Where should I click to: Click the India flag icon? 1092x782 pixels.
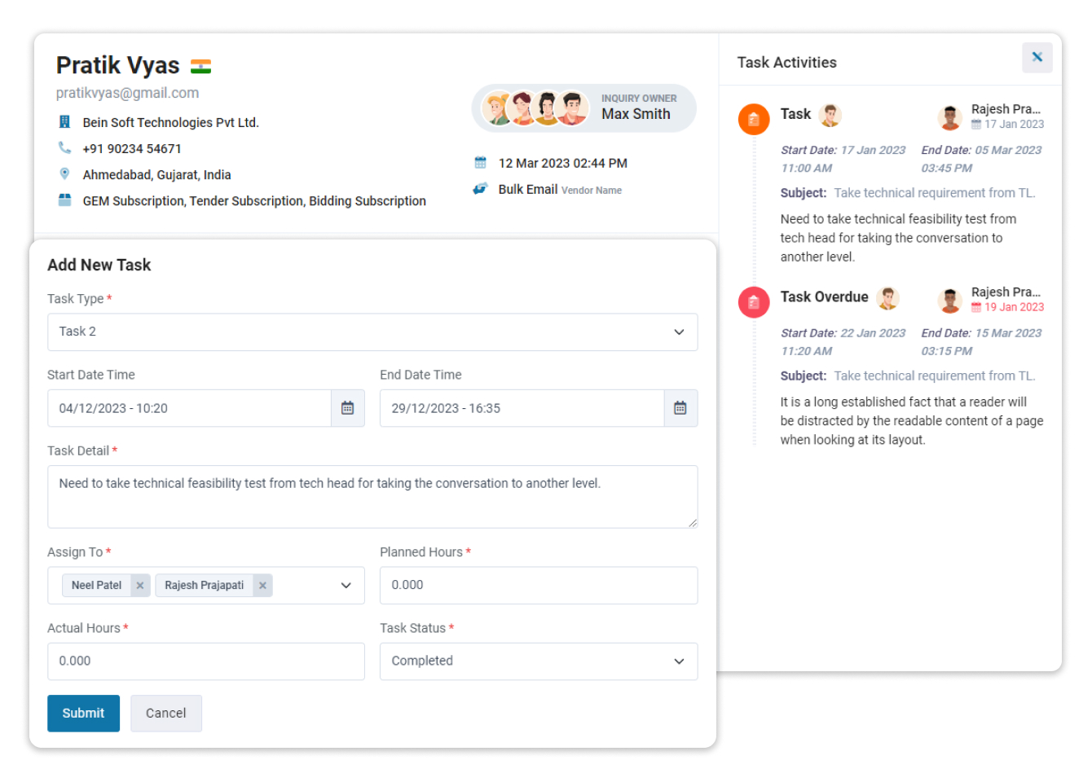pyautogui.click(x=200, y=67)
